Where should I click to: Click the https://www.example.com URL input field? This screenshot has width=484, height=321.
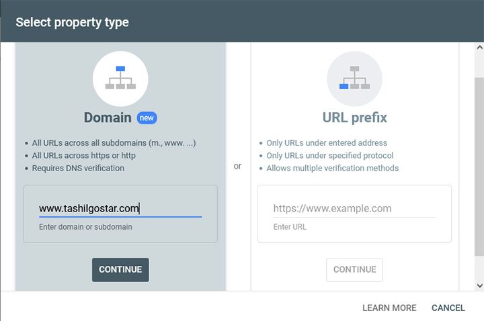(354, 208)
